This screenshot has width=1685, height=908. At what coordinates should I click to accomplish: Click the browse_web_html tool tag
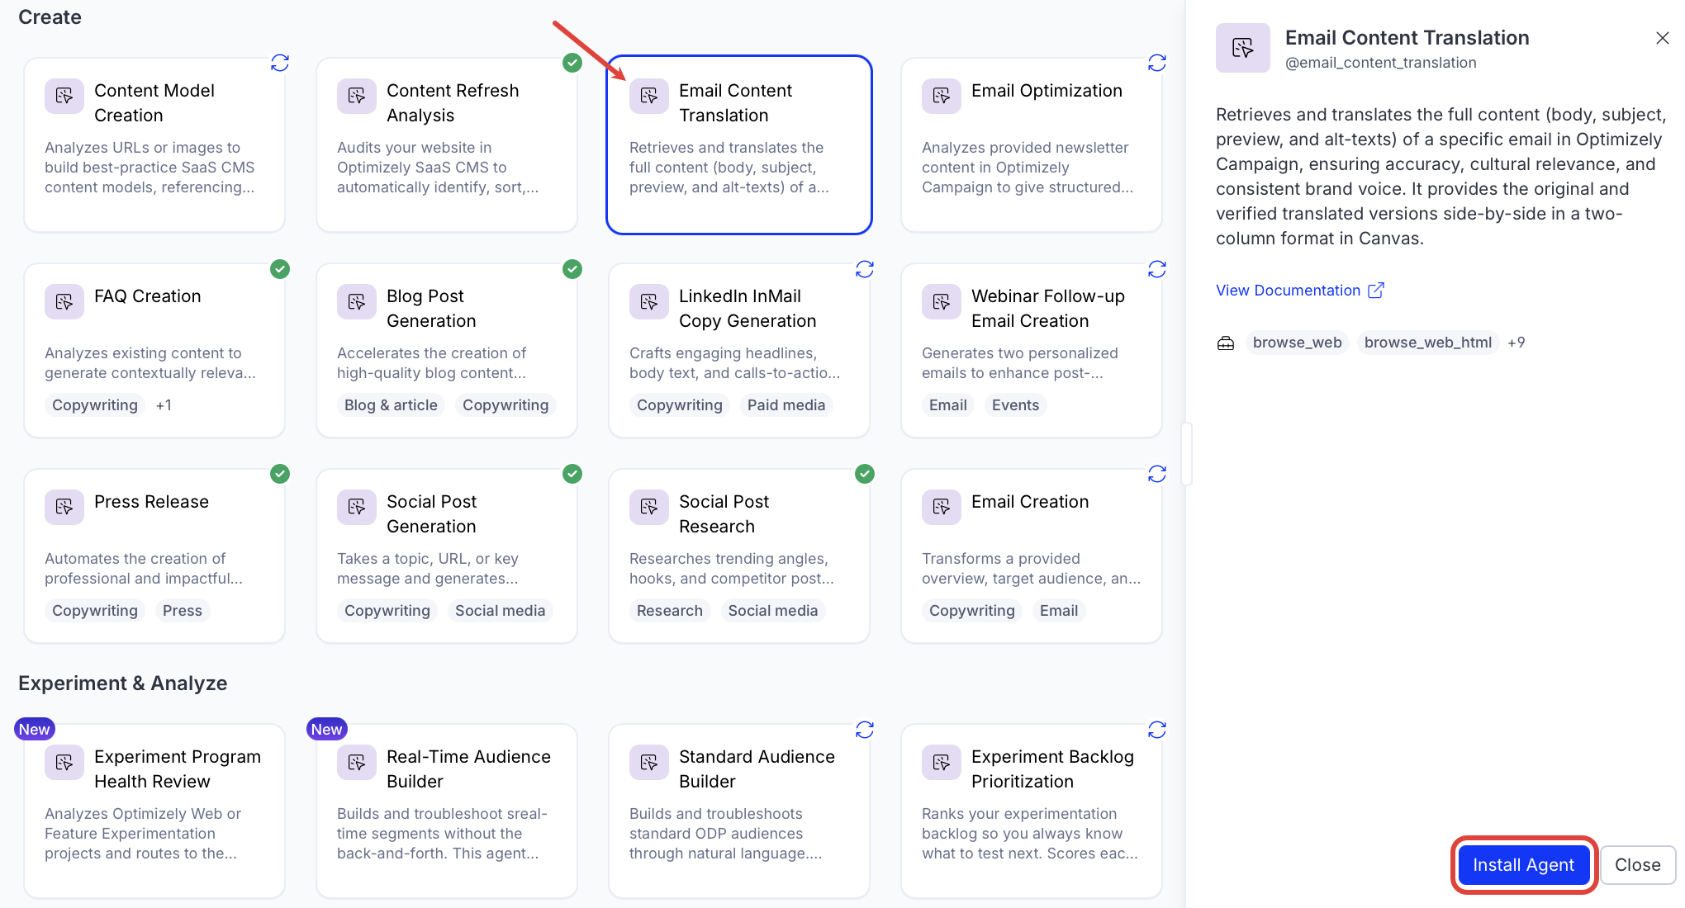(x=1428, y=343)
